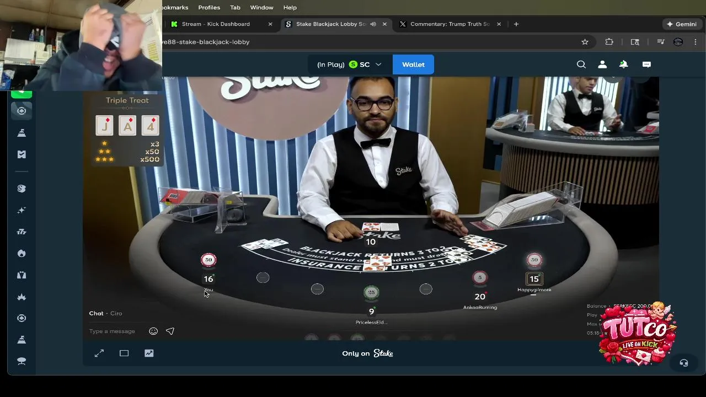Open the live support headset icon
The height and width of the screenshot is (397, 706).
pos(684,363)
